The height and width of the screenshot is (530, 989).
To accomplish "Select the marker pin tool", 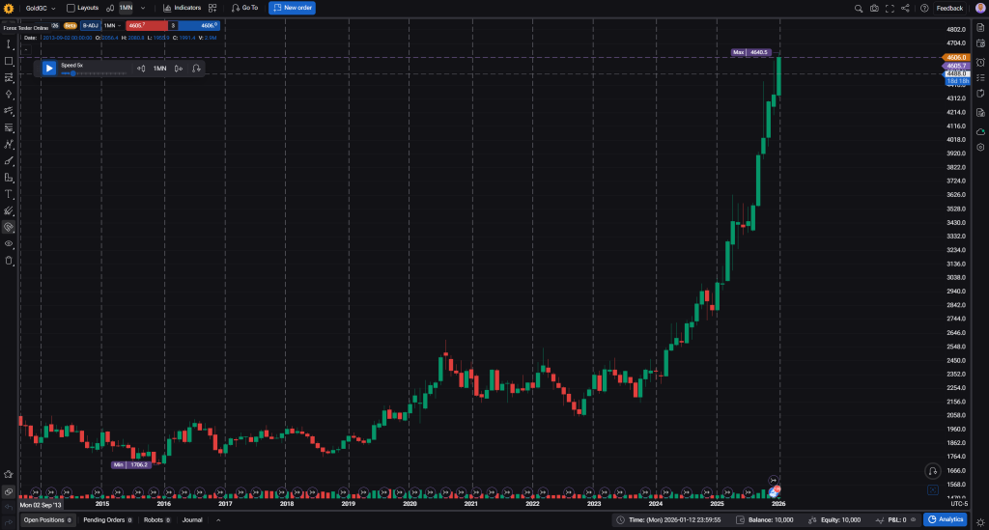I will (x=8, y=94).
